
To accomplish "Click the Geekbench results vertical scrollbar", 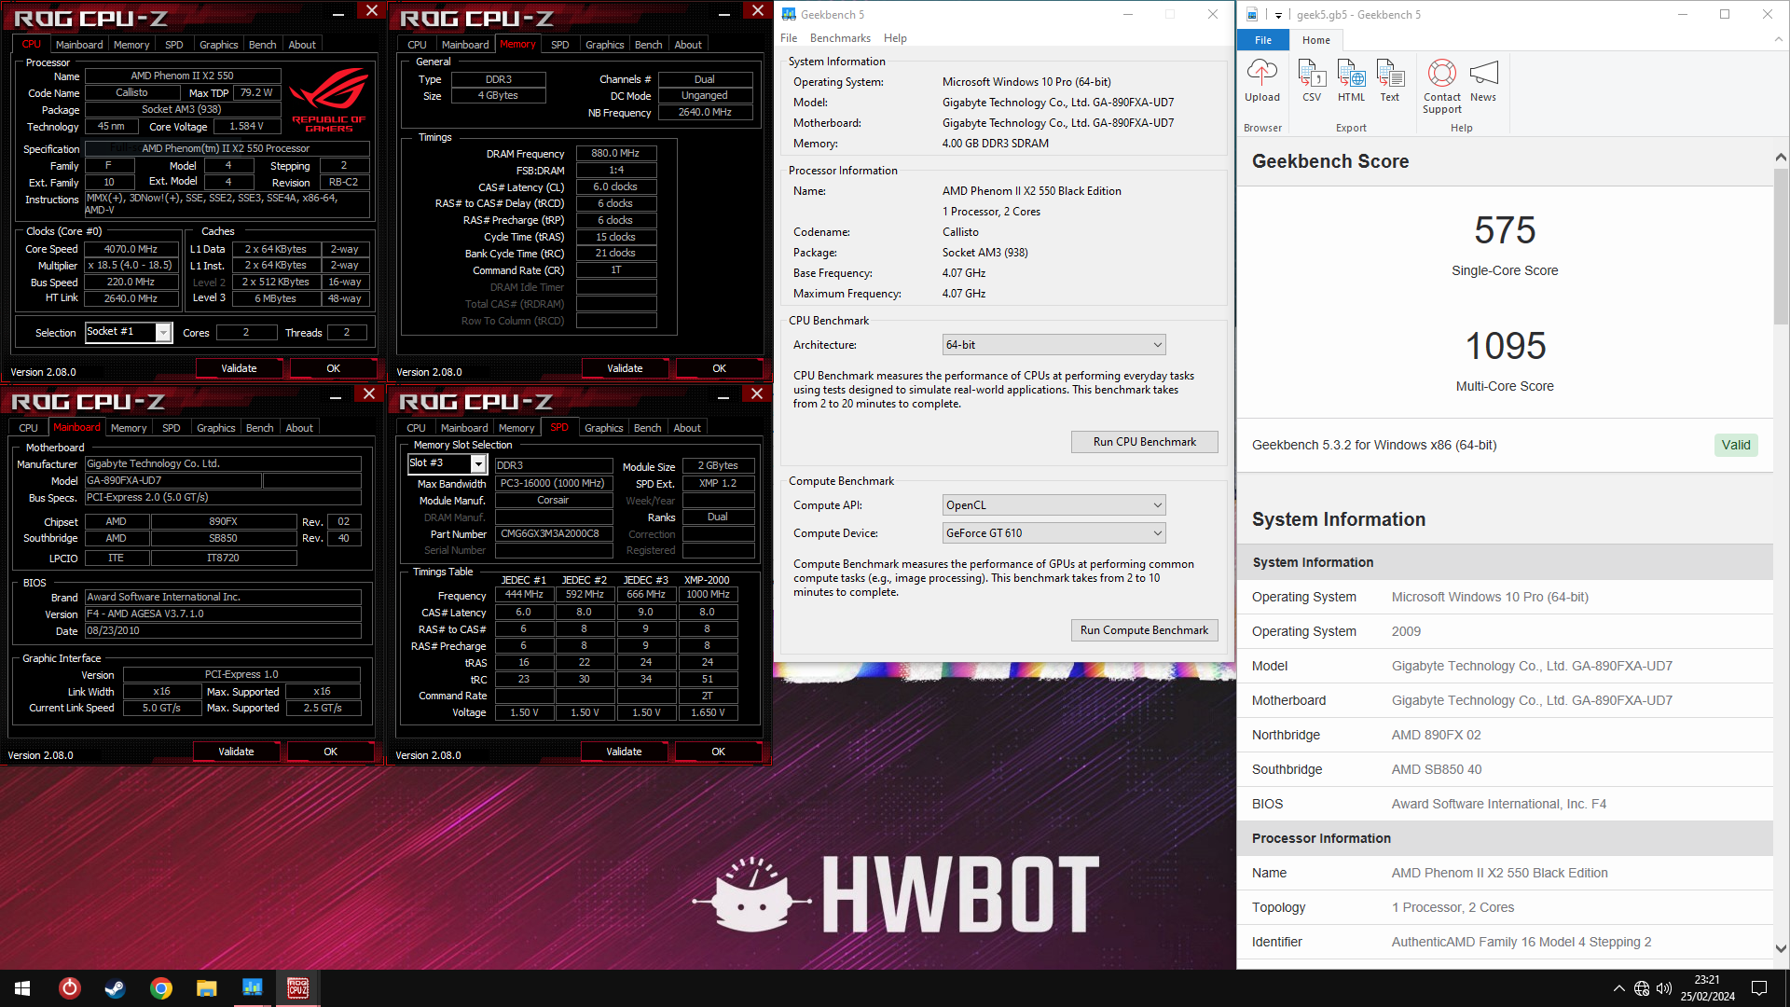I will [1781, 248].
